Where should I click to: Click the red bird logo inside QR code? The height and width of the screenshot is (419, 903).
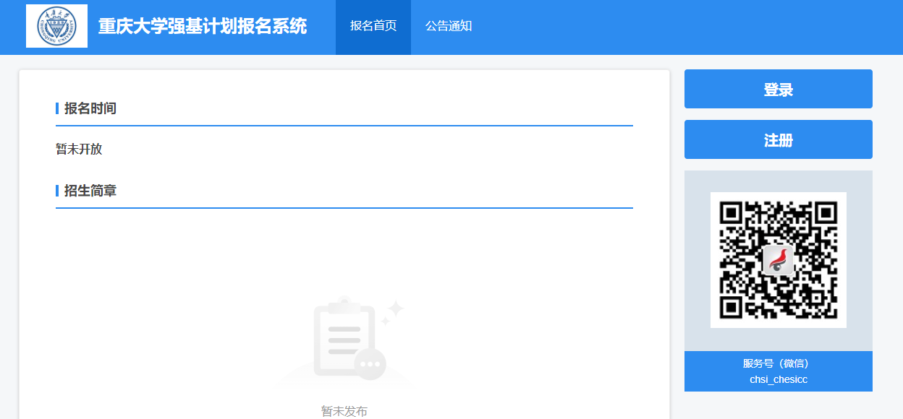779,259
